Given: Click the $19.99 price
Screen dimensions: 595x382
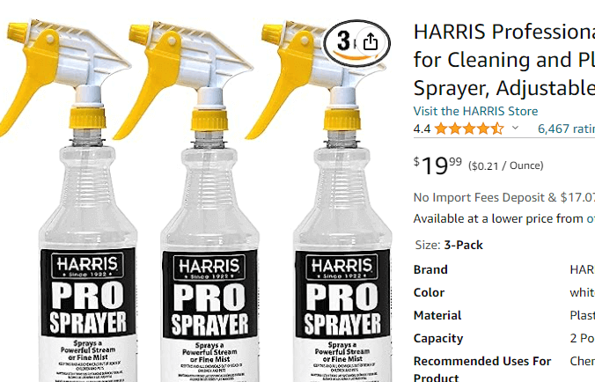Looking at the screenshot, I should point(437,165).
